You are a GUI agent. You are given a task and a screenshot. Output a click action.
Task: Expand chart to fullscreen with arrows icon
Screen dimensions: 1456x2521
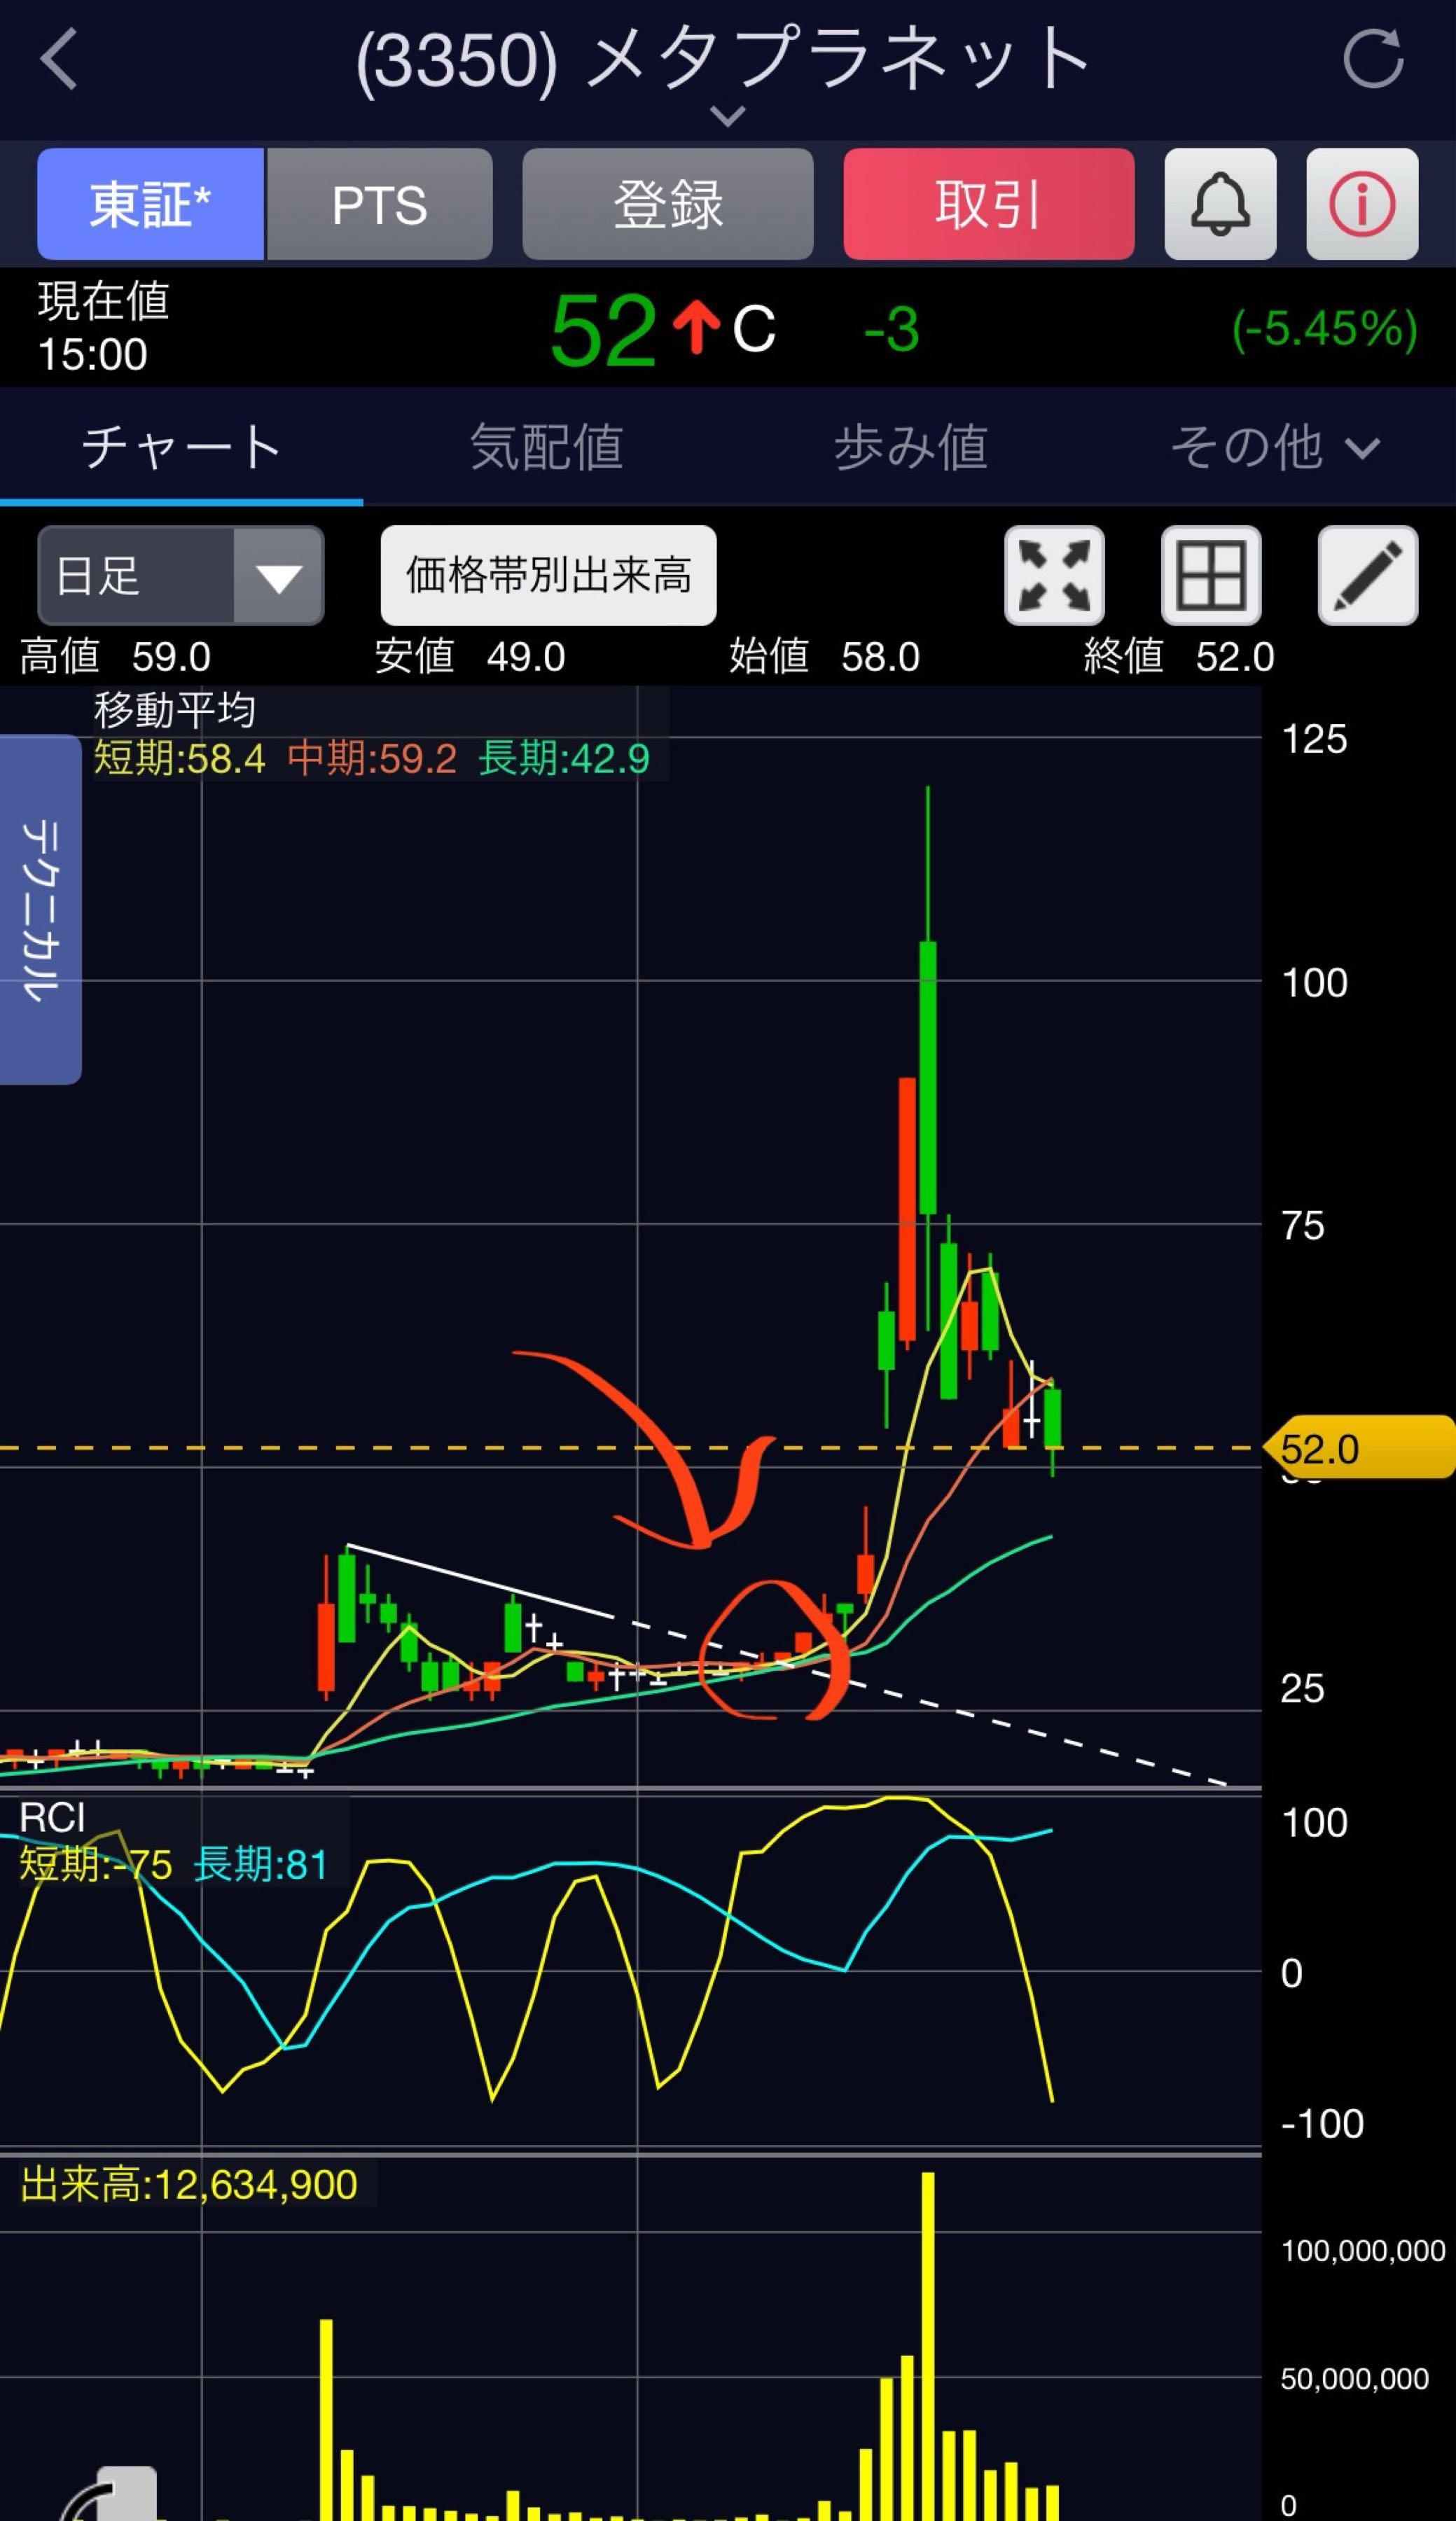(x=1054, y=575)
